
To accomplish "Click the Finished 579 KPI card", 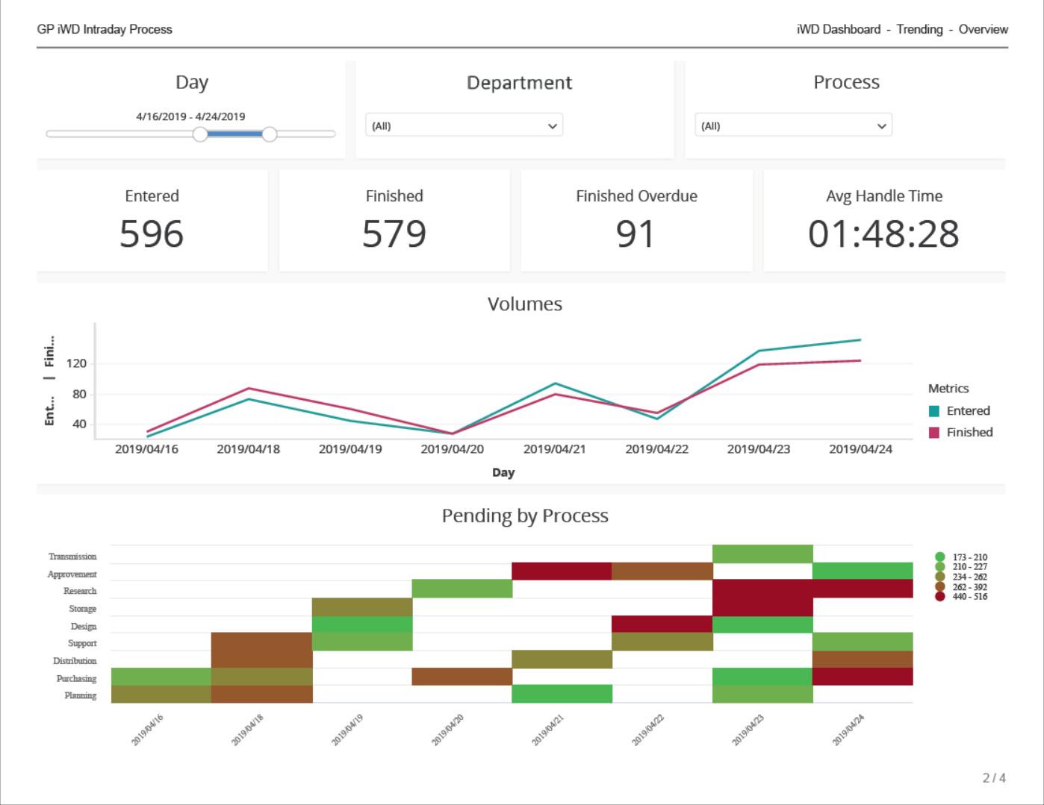I will click(394, 222).
